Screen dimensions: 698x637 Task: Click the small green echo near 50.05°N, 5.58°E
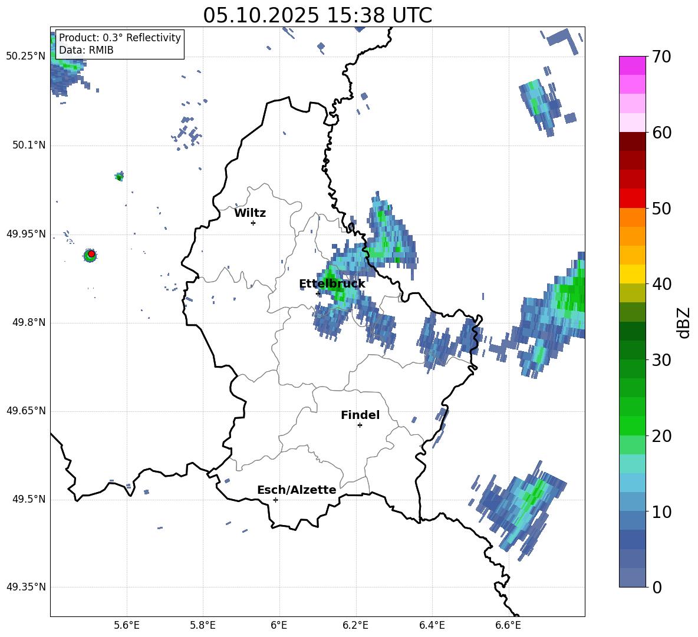click(119, 177)
